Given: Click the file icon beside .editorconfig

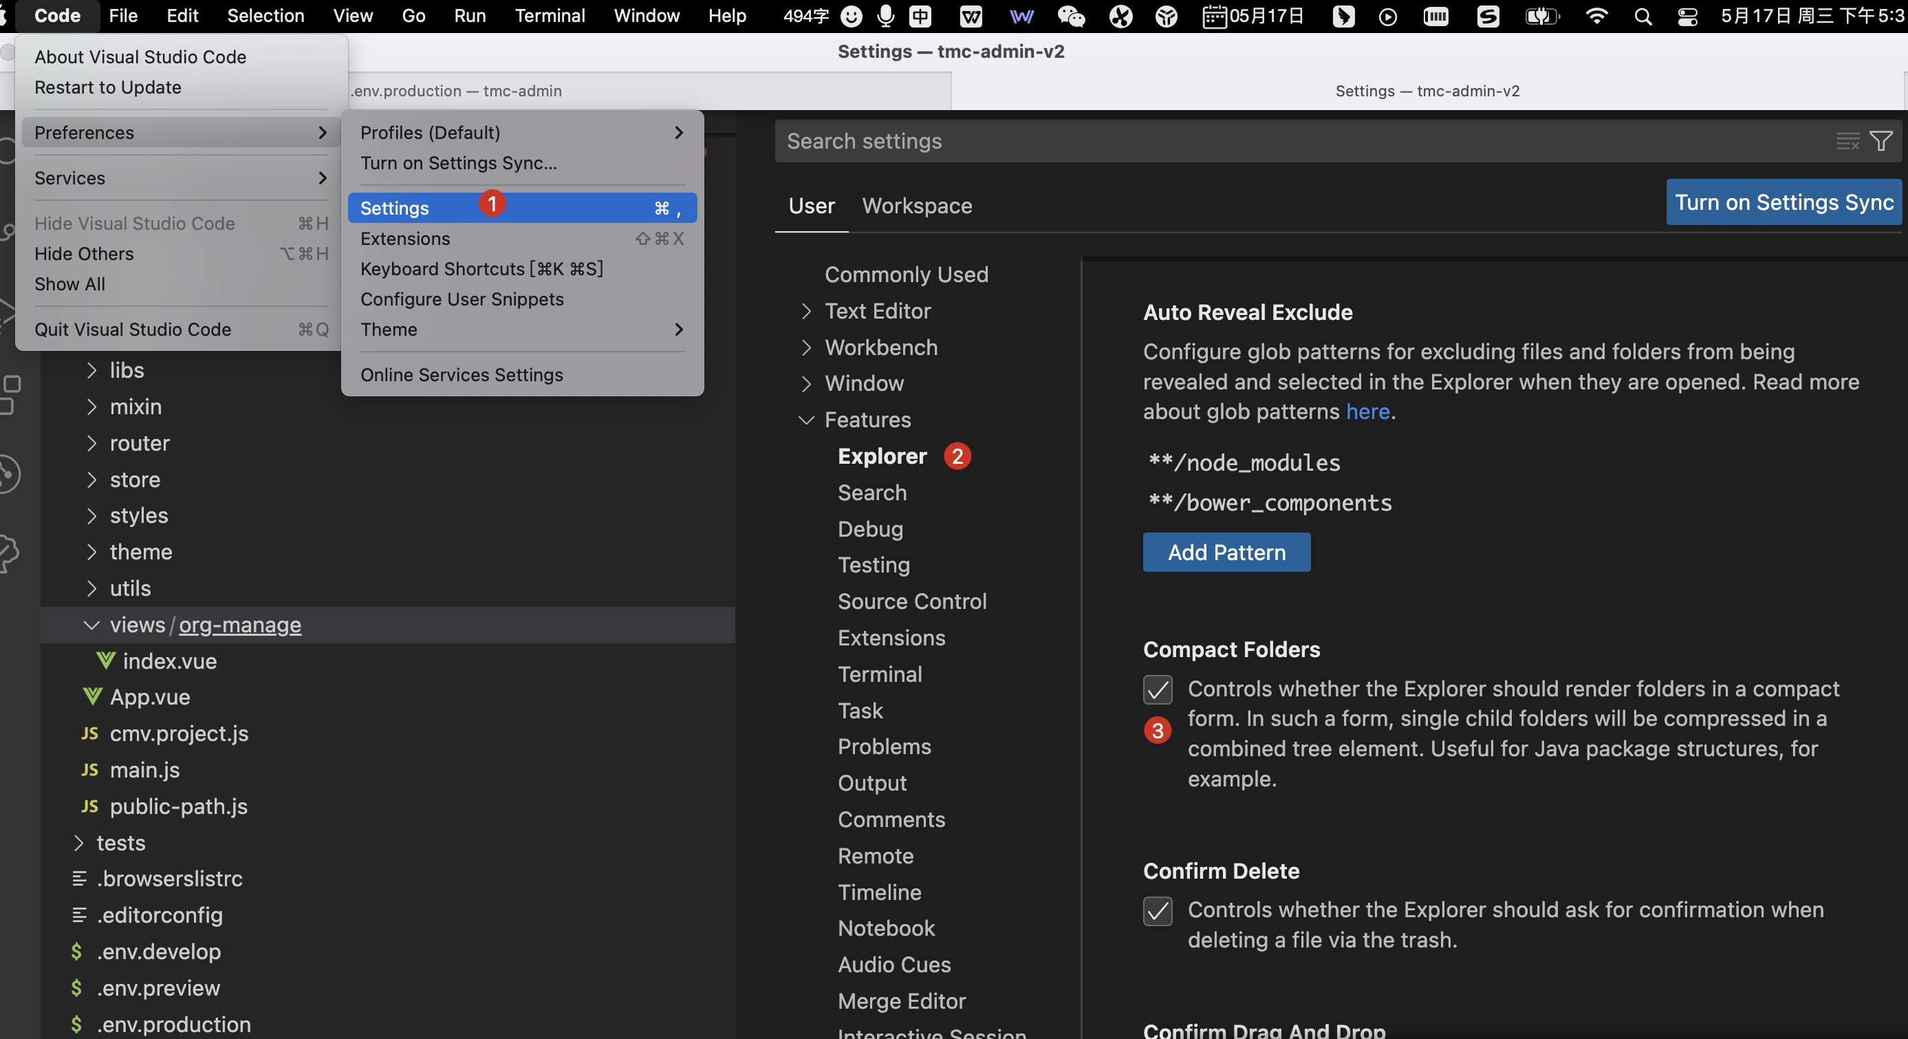Looking at the screenshot, I should click(x=79, y=914).
